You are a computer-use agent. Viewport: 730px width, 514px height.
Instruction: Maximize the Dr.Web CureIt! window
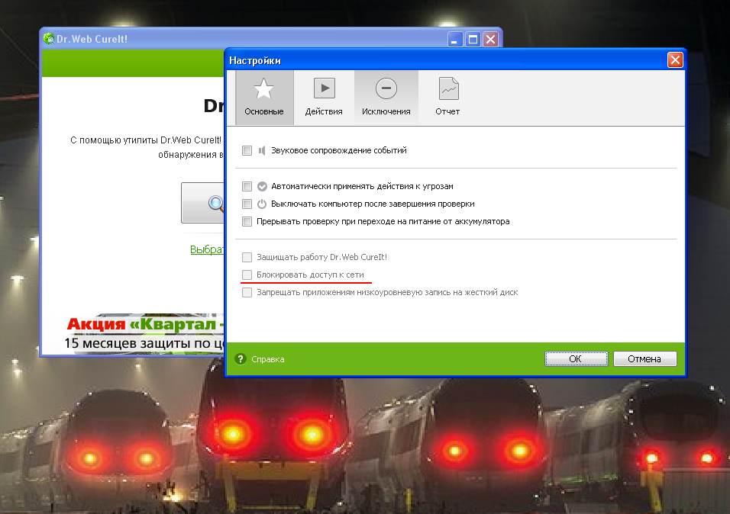(473, 39)
